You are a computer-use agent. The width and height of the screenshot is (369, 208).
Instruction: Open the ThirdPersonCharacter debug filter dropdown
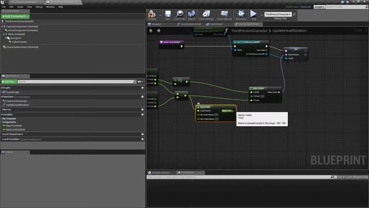point(278,14)
